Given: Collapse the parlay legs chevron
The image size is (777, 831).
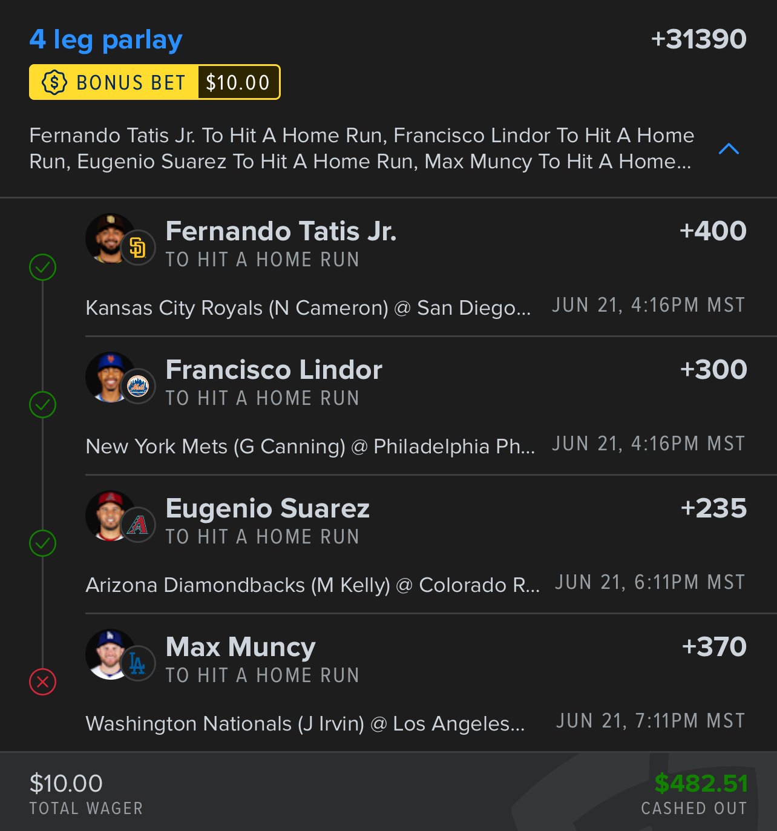Looking at the screenshot, I should click(x=729, y=149).
